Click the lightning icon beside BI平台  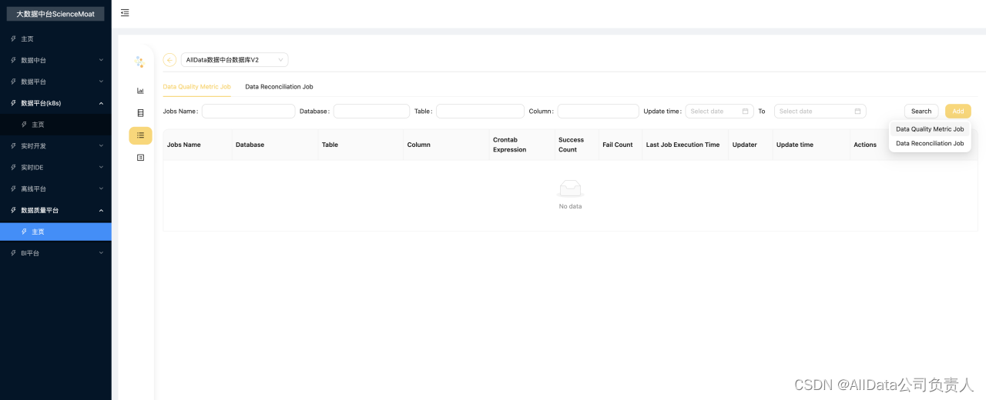[x=13, y=253]
